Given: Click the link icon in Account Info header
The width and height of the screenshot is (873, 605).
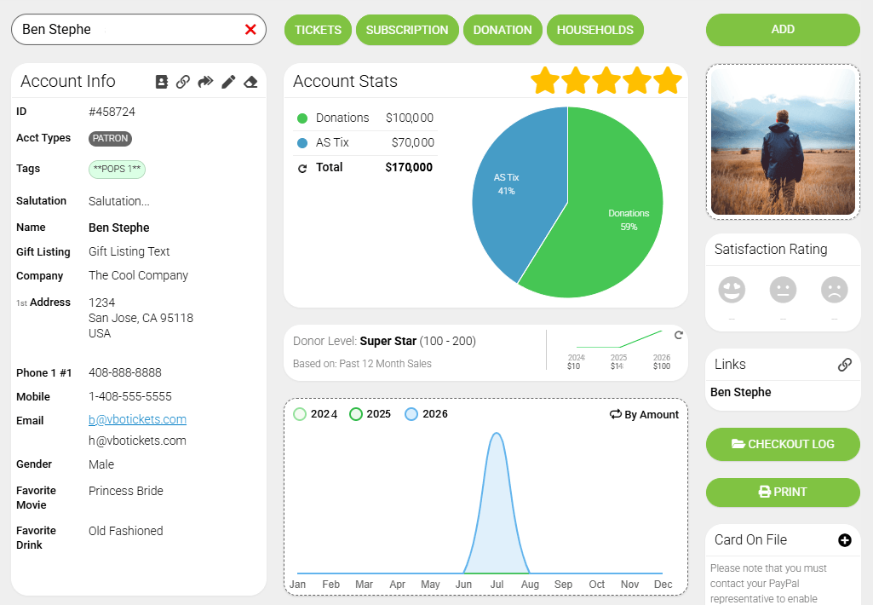Looking at the screenshot, I should click(x=183, y=82).
